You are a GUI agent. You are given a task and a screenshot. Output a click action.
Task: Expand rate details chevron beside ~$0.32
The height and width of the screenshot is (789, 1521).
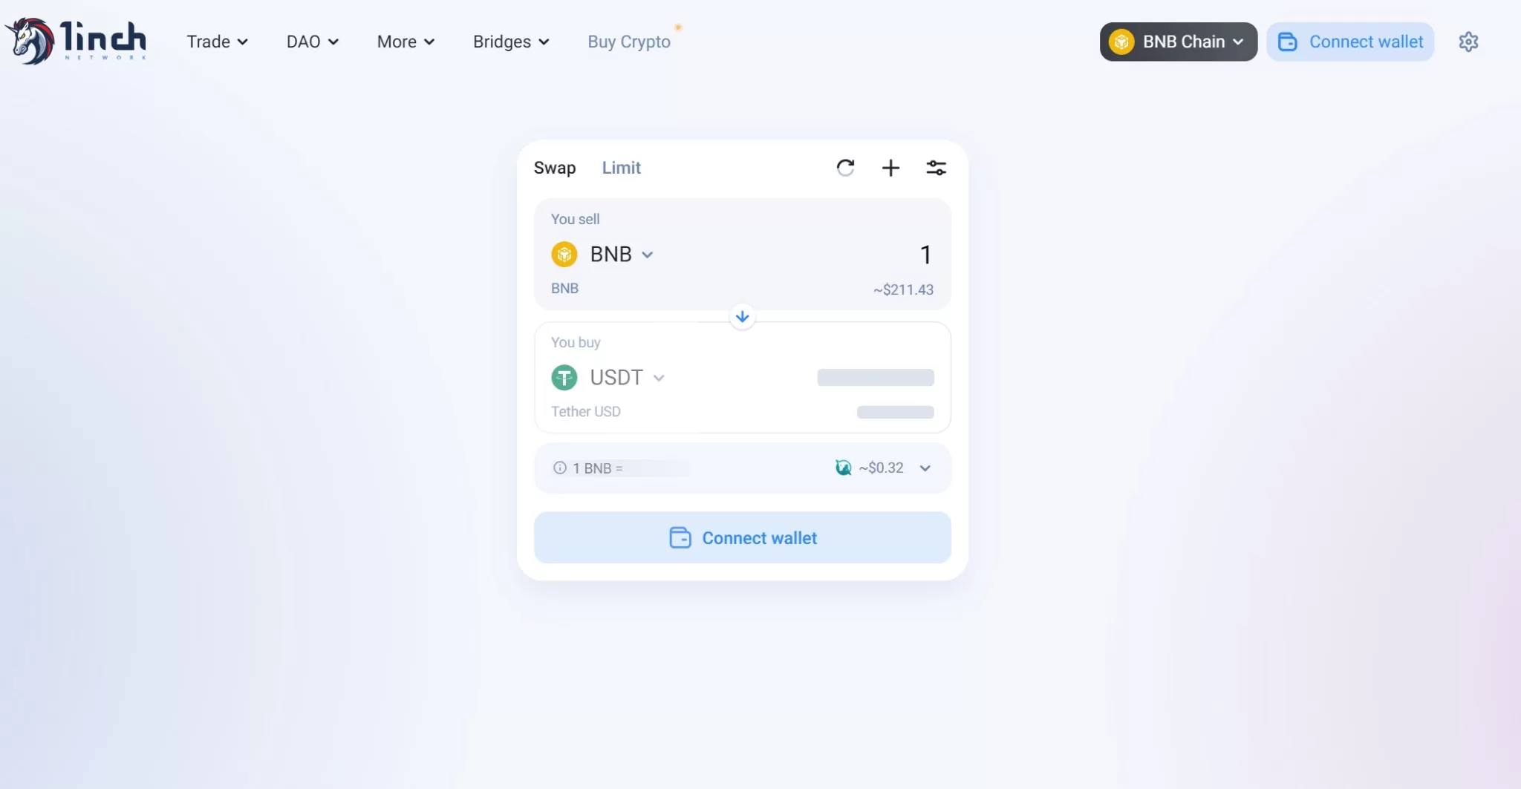925,468
